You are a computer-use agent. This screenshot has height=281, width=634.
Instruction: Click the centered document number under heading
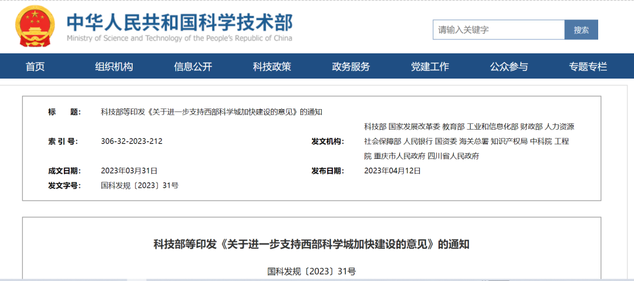pos(311,271)
